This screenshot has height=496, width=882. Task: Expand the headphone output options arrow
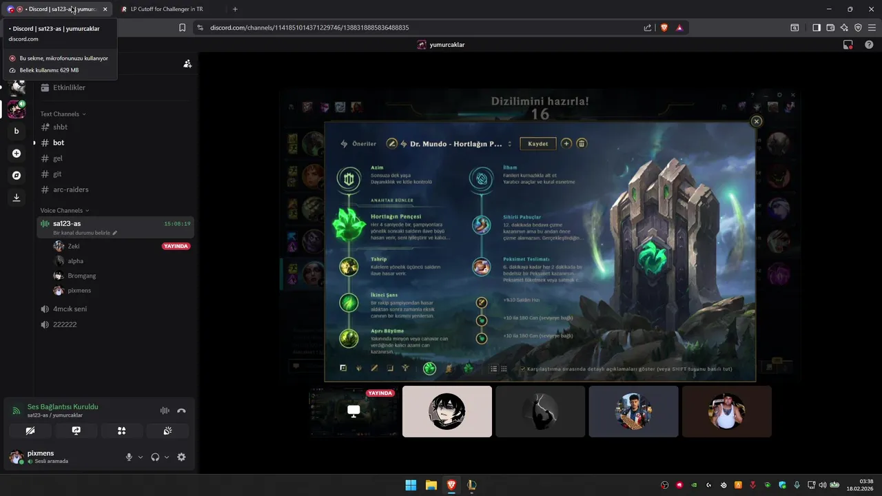[167, 457]
